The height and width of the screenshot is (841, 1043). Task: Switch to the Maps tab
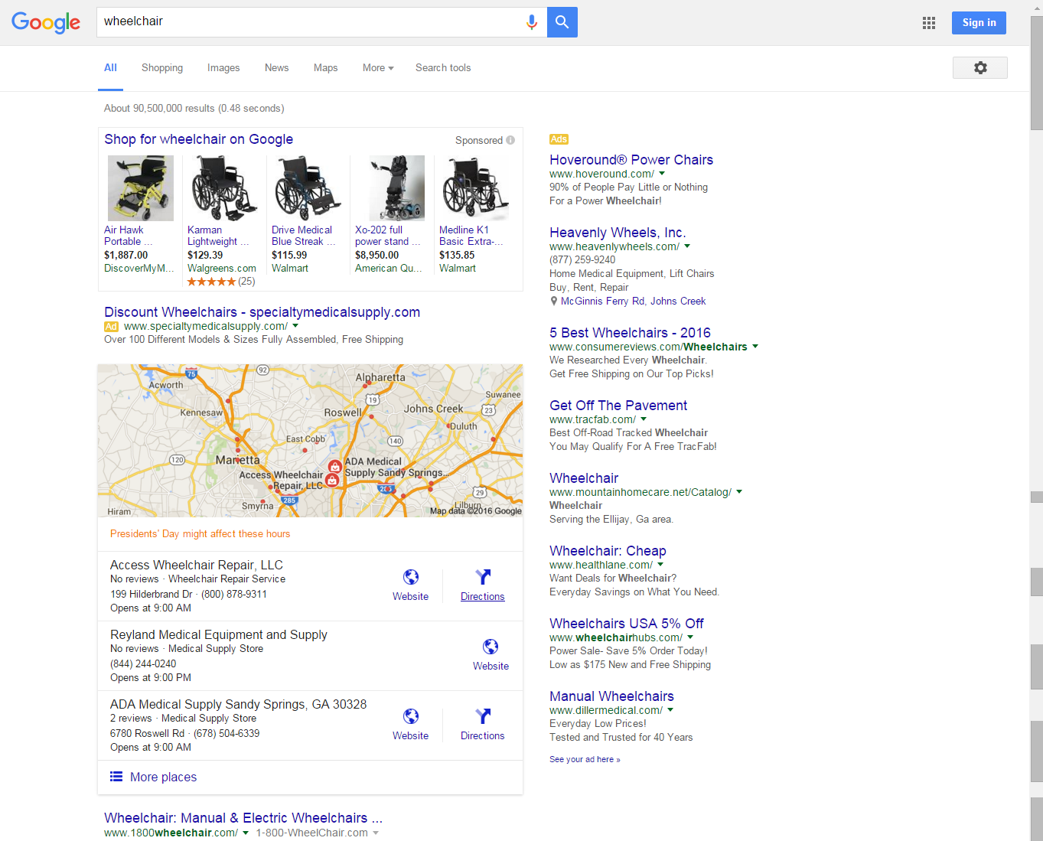(x=325, y=68)
